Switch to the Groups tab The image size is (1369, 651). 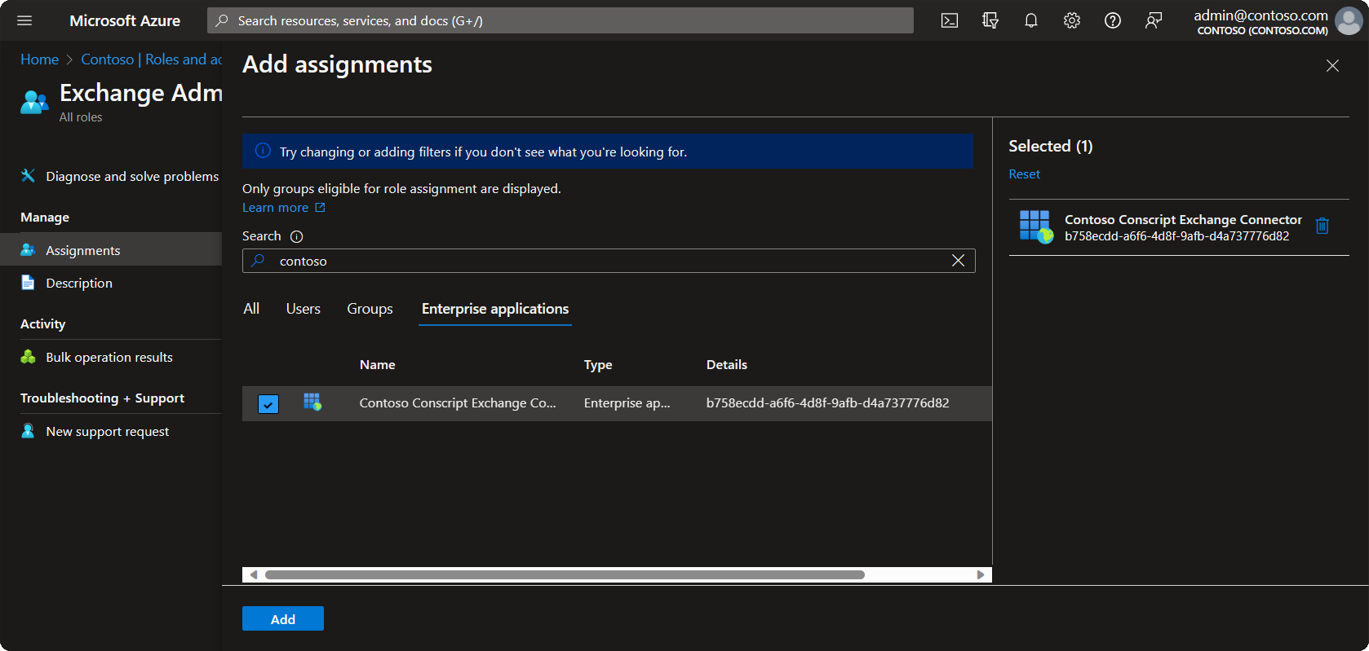tap(370, 309)
